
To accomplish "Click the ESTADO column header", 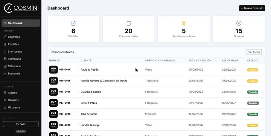I will (252, 60).
